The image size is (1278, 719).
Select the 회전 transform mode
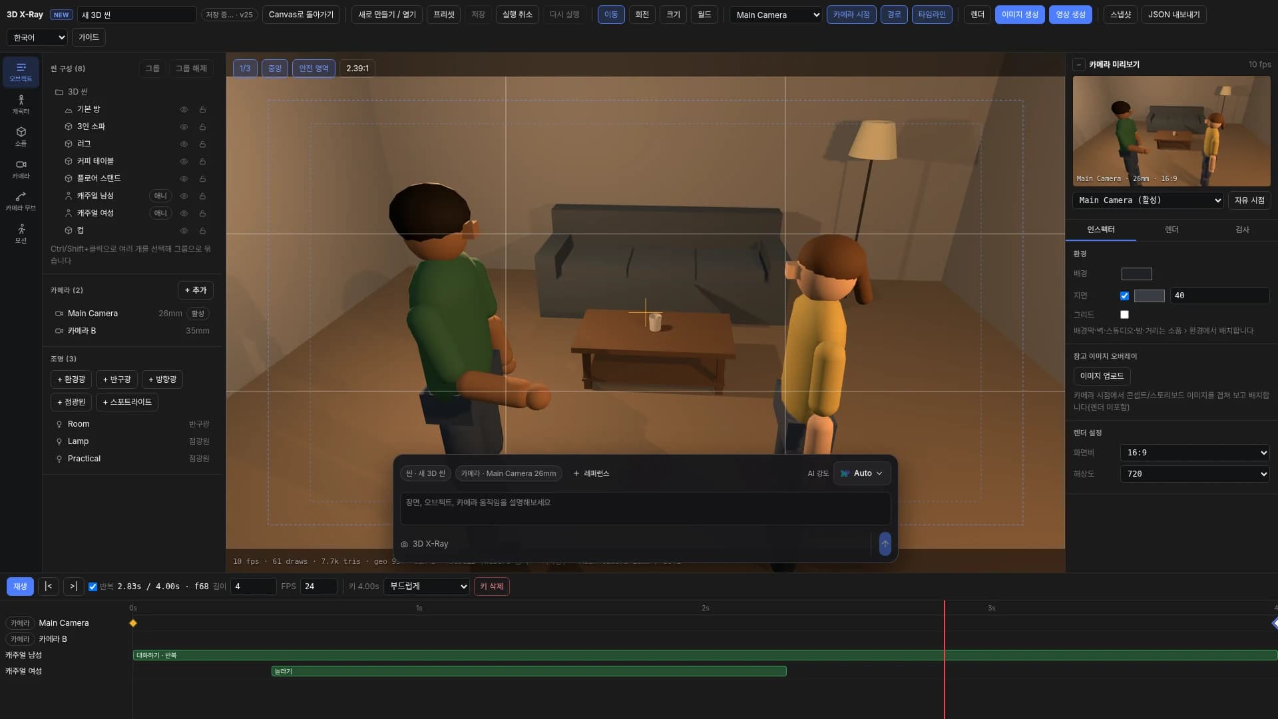tap(642, 15)
